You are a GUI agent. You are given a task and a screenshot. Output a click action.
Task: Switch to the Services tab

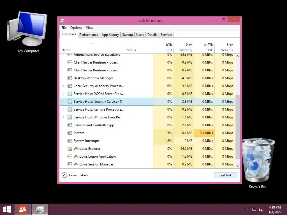pyautogui.click(x=166, y=34)
